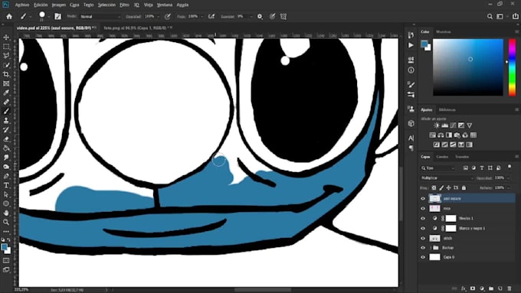
Task: Toggle visibility of 'Niveles 1' layer
Action: [x=423, y=218]
